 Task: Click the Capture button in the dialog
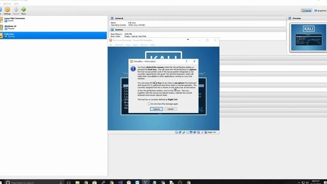(x=156, y=109)
